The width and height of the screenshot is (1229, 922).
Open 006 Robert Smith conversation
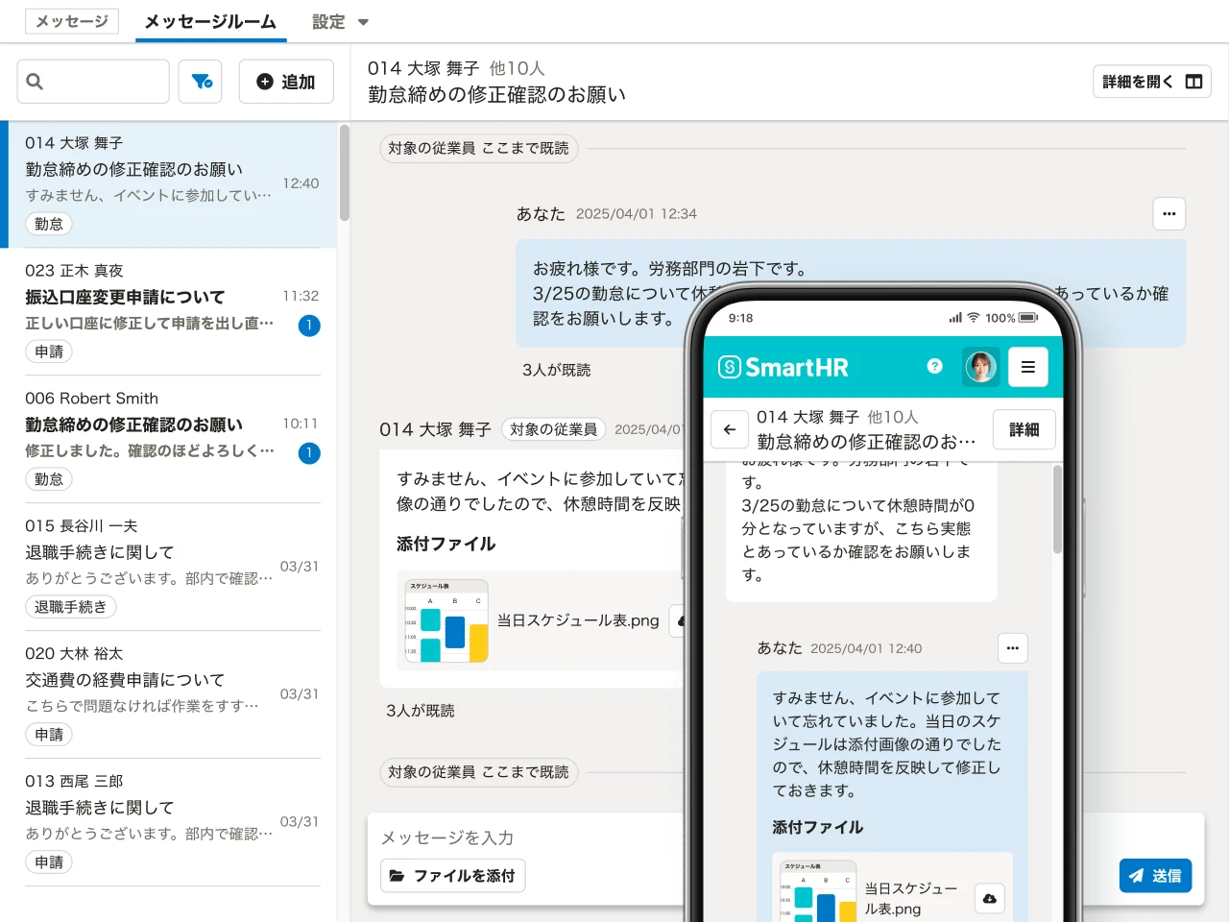tap(168, 440)
